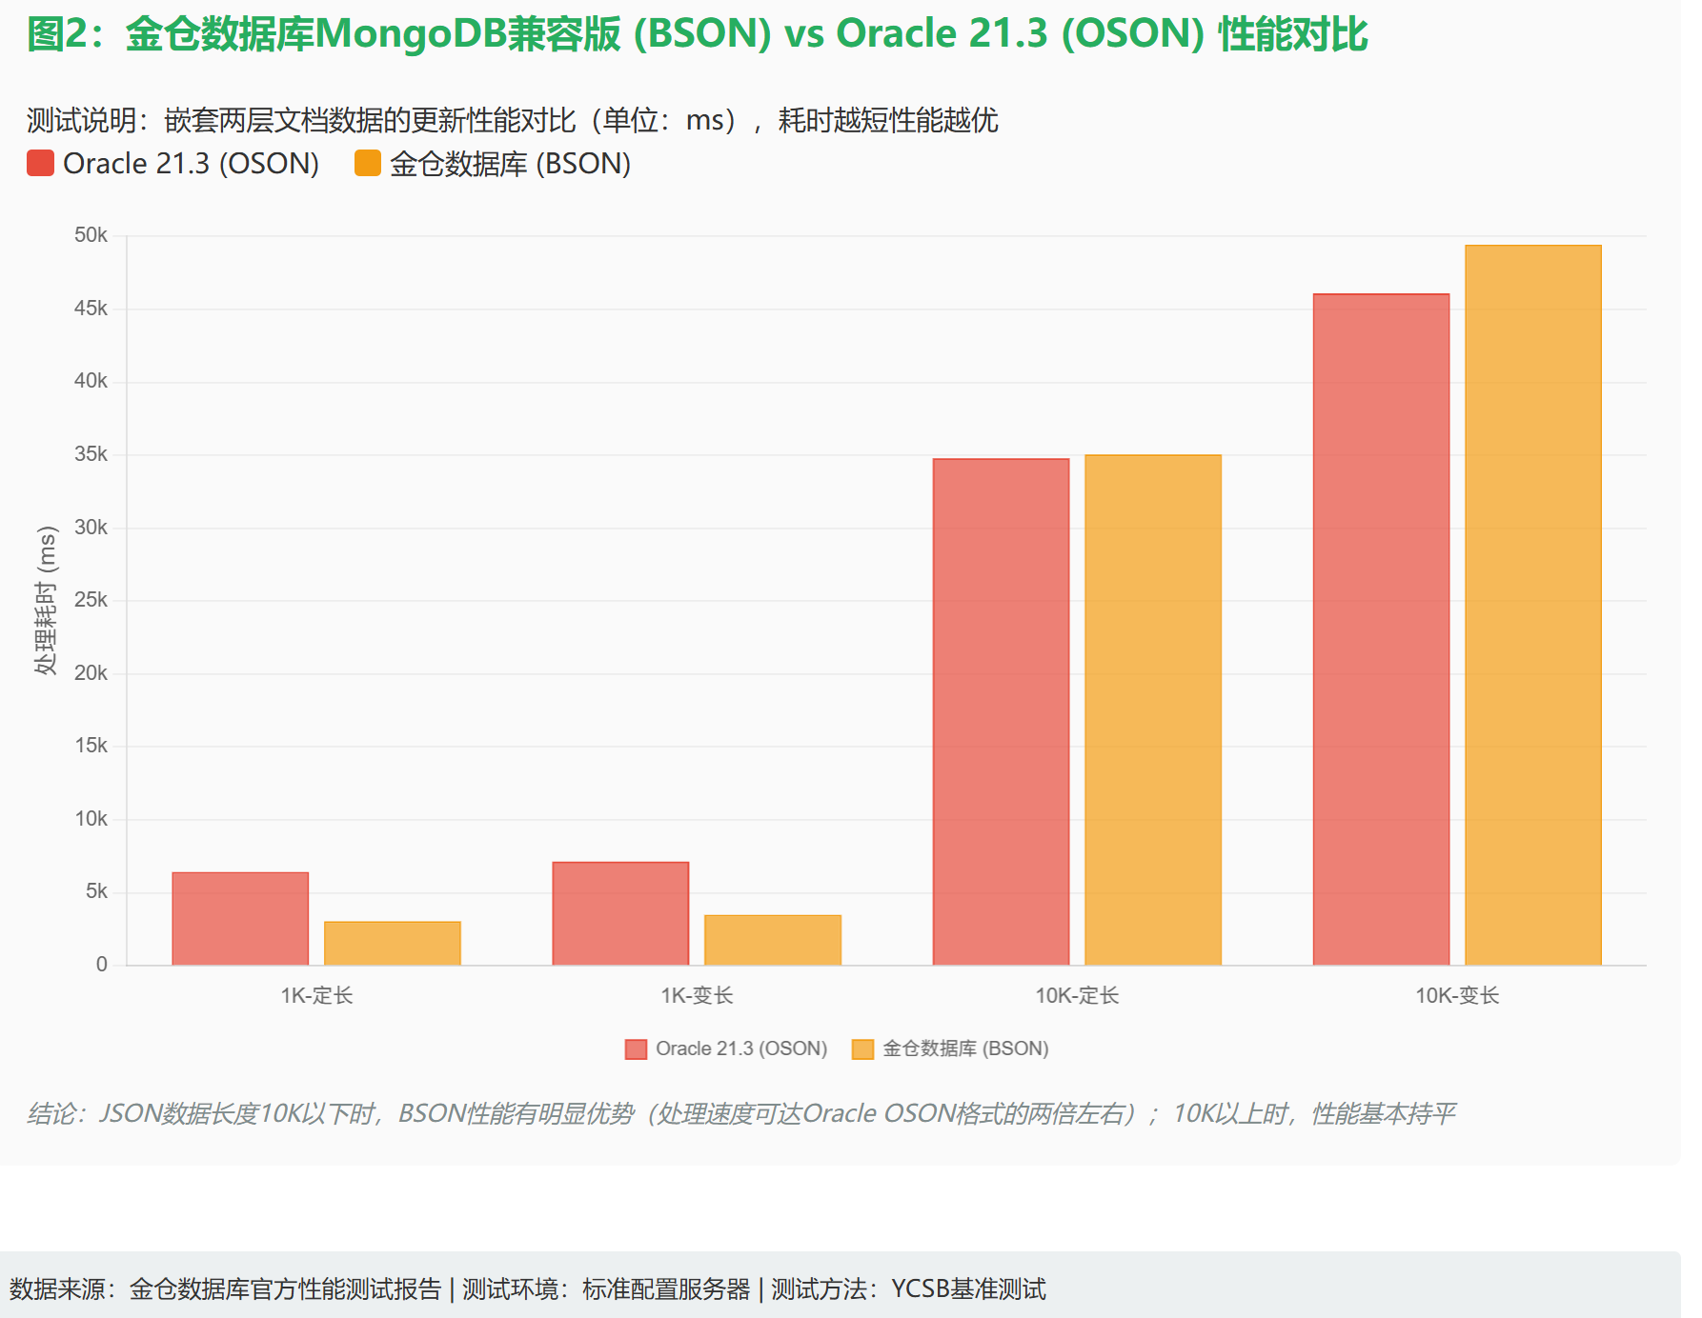The height and width of the screenshot is (1318, 1702).
Task: Click the Oracle bar for 1K-定长
Action: (240, 919)
